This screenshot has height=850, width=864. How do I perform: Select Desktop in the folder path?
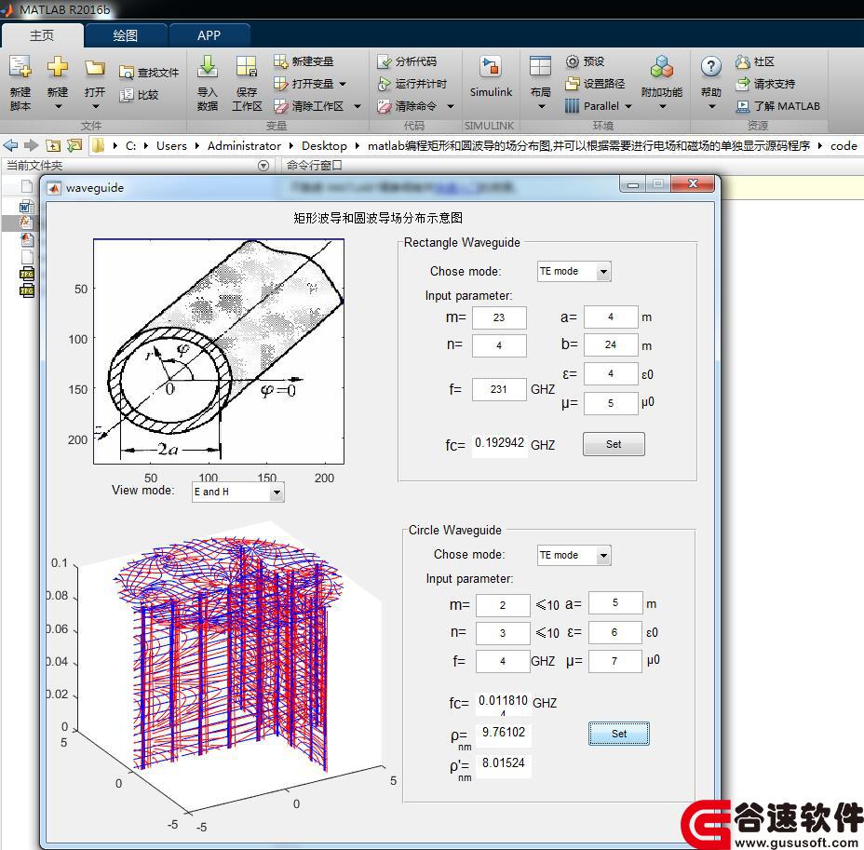324,146
